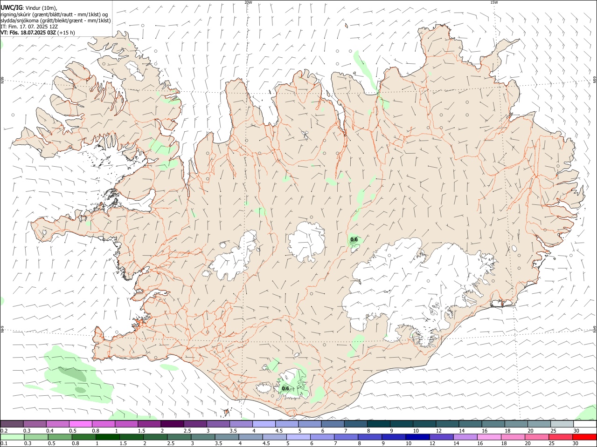Screen dimensions: 597x447
Task: Click the 15W longitude label
Action: coord(494,2)
